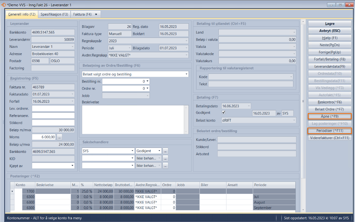Open the SYS saksbehandler dropdown
The height and width of the screenshot is (222, 355).
133,151
